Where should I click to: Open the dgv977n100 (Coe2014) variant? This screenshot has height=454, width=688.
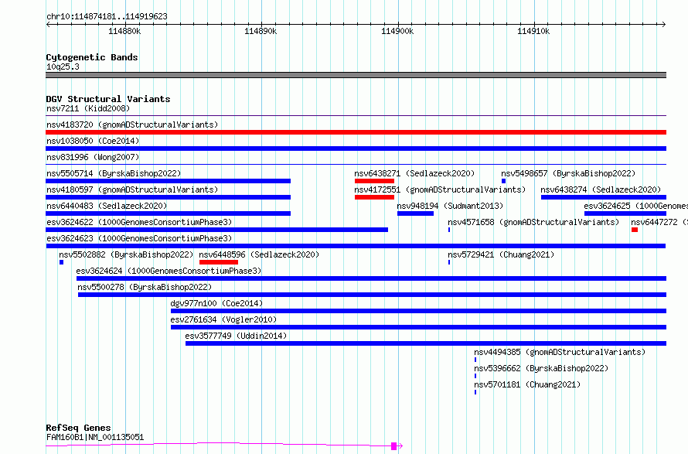[418, 311]
